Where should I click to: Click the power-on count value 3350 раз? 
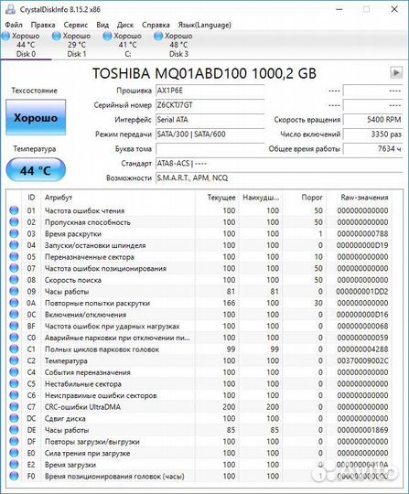[372, 134]
